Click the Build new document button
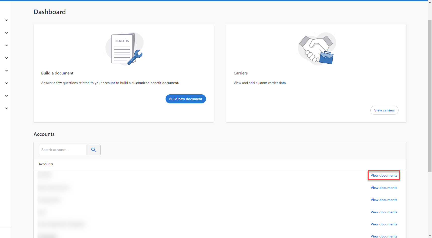 point(186,99)
